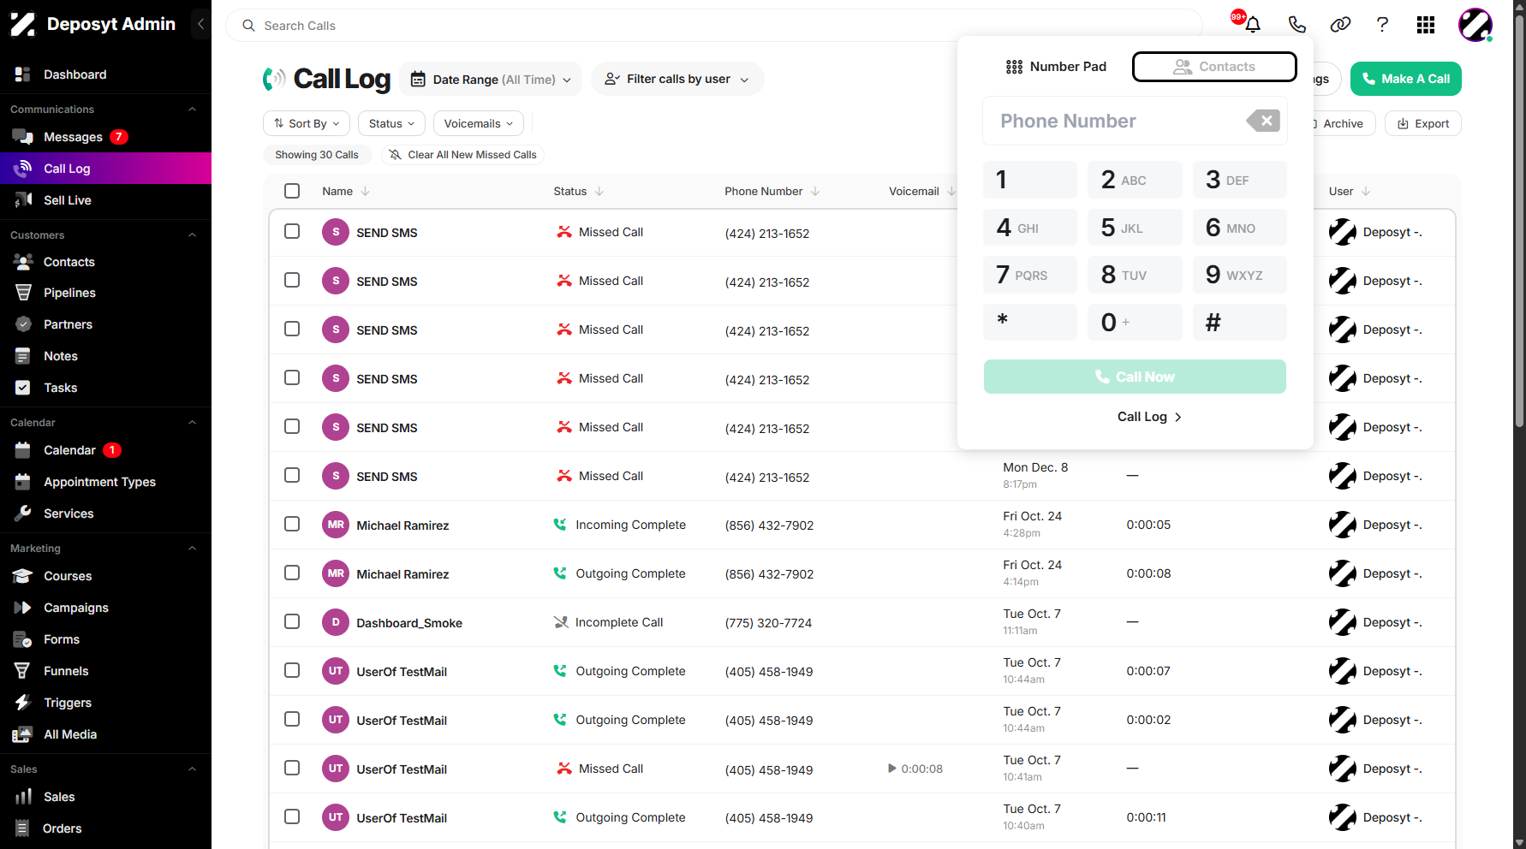Open the link icon in top bar
This screenshot has height=849, width=1526.
pos(1340,25)
